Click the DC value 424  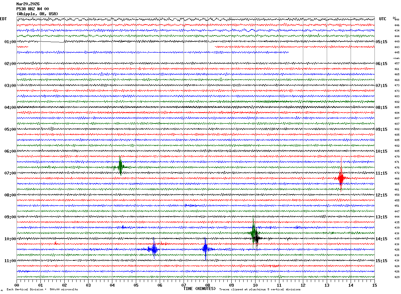coord(397,266)
